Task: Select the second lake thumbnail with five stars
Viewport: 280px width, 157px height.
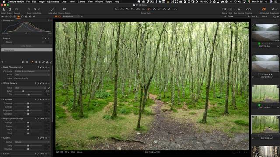Action: pos(265,63)
